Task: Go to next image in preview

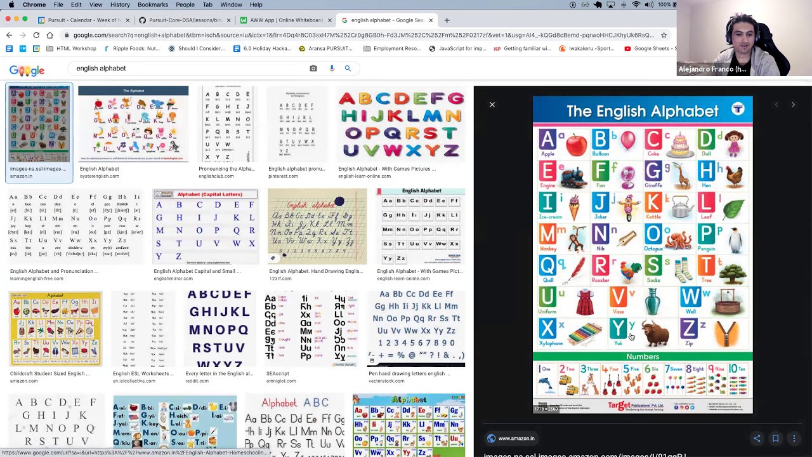Action: click(793, 105)
